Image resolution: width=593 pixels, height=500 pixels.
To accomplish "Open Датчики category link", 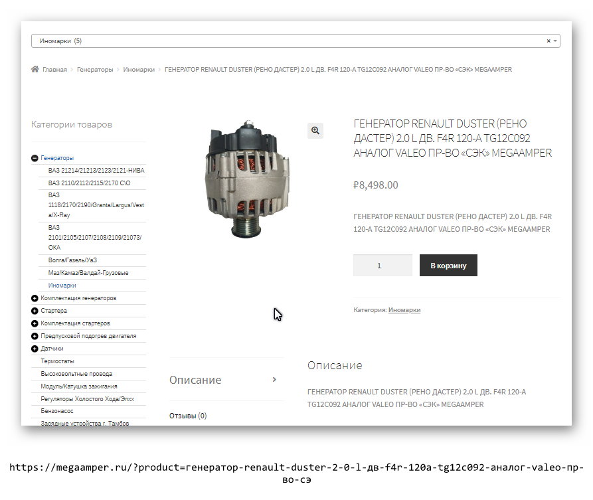I will (52, 349).
